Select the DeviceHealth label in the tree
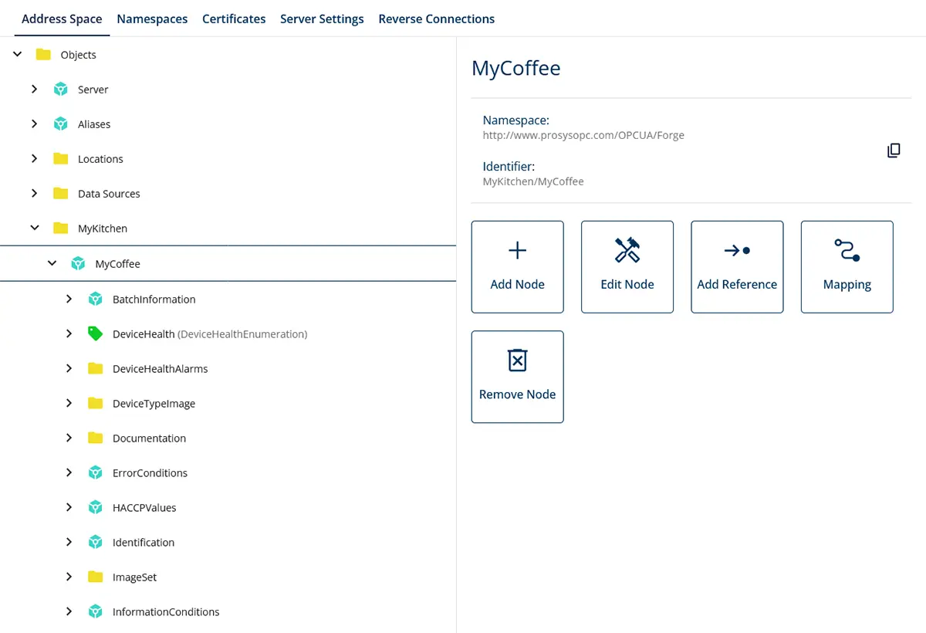The height and width of the screenshot is (633, 926). (144, 334)
